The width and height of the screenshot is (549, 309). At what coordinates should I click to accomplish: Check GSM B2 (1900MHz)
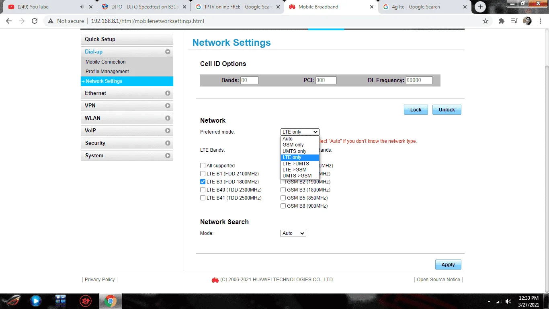(283, 182)
